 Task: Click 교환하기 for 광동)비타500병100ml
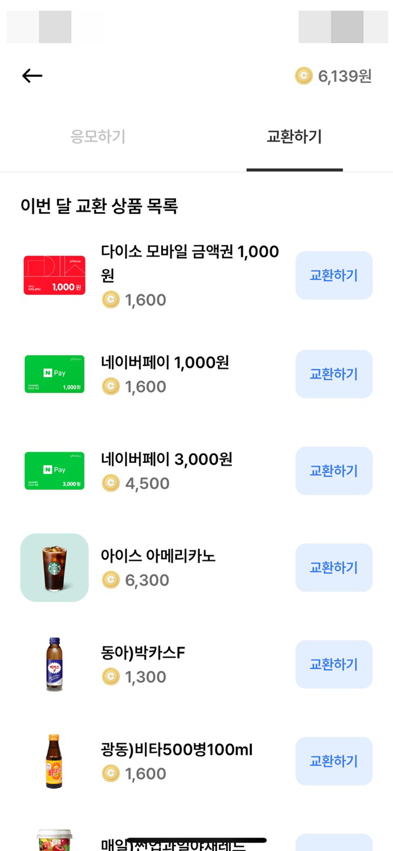click(334, 761)
